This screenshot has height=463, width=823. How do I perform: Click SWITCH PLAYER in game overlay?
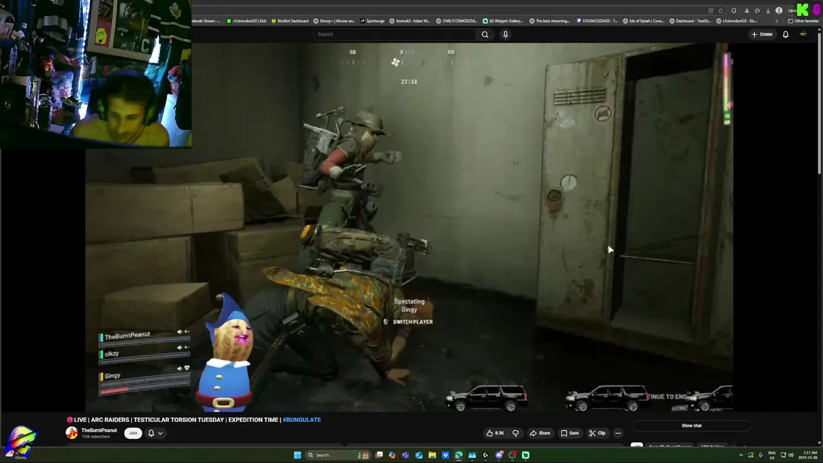coord(413,322)
